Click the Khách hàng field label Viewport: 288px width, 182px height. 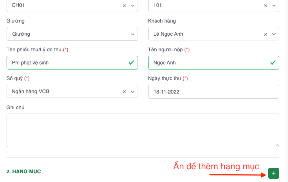162,21
